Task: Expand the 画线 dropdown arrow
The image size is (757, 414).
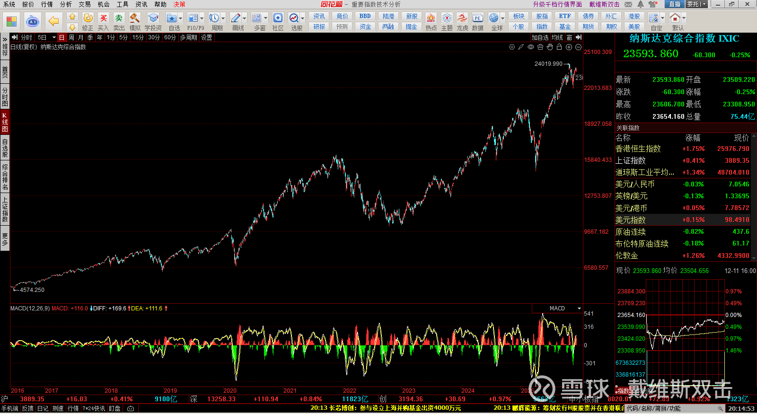Action: pyautogui.click(x=245, y=18)
